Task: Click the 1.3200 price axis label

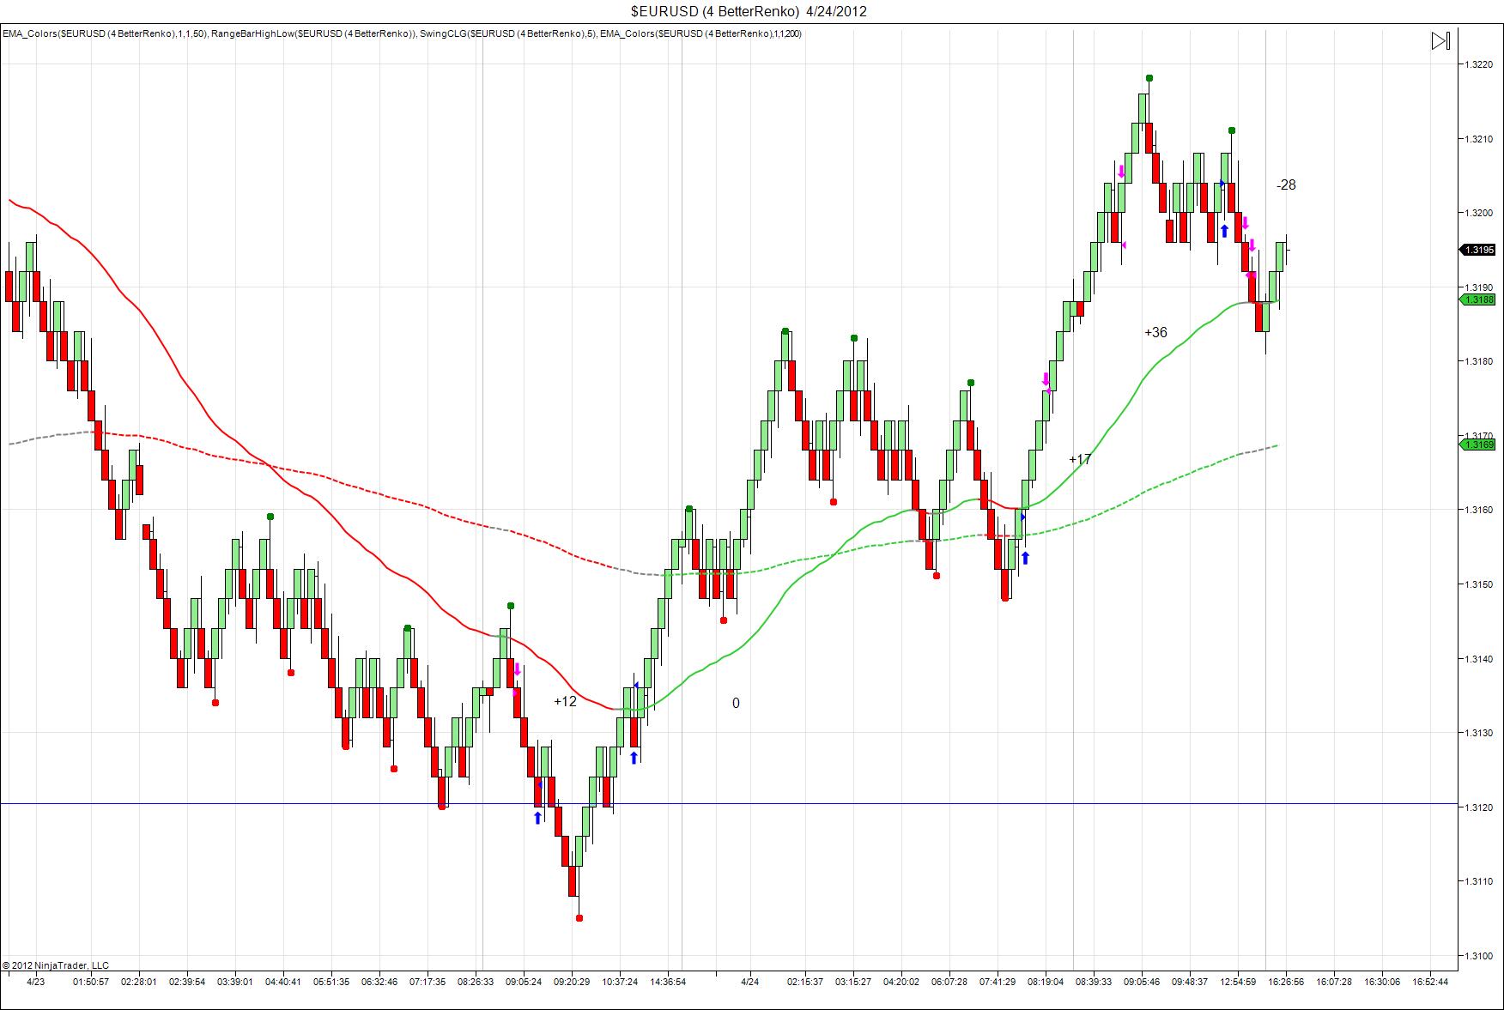Action: pos(1478,213)
